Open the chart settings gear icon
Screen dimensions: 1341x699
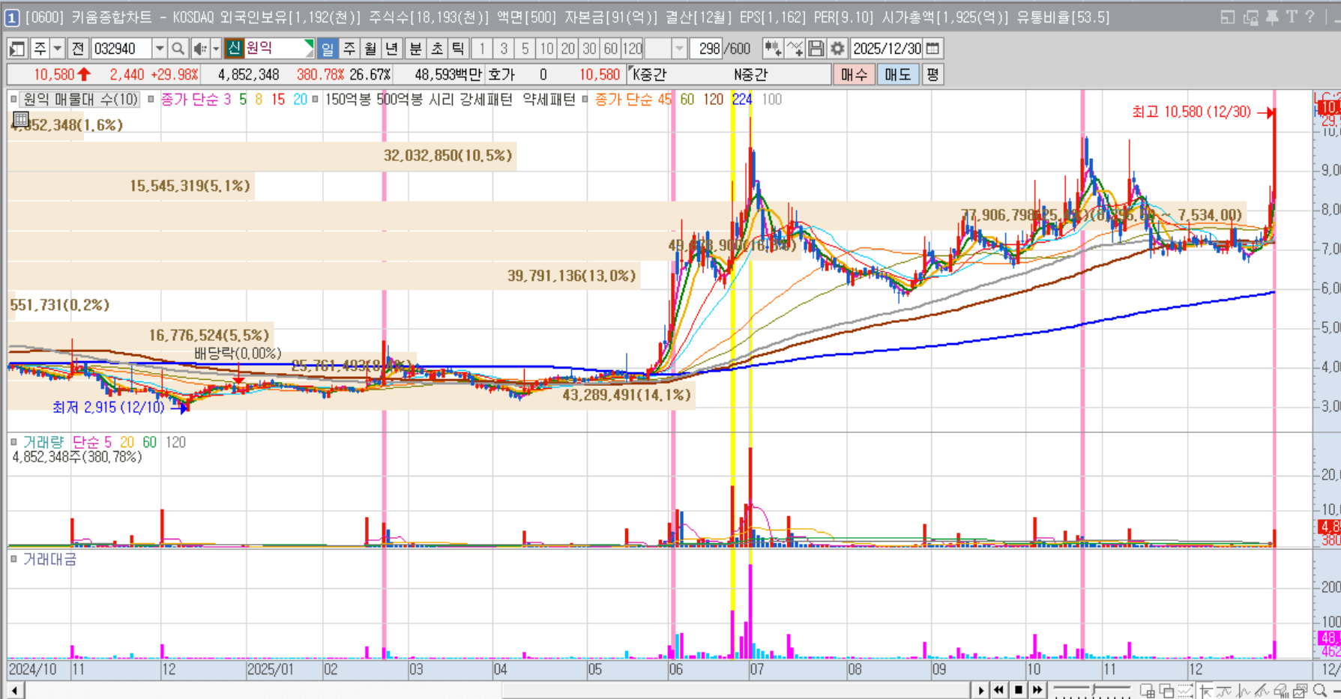click(x=837, y=49)
